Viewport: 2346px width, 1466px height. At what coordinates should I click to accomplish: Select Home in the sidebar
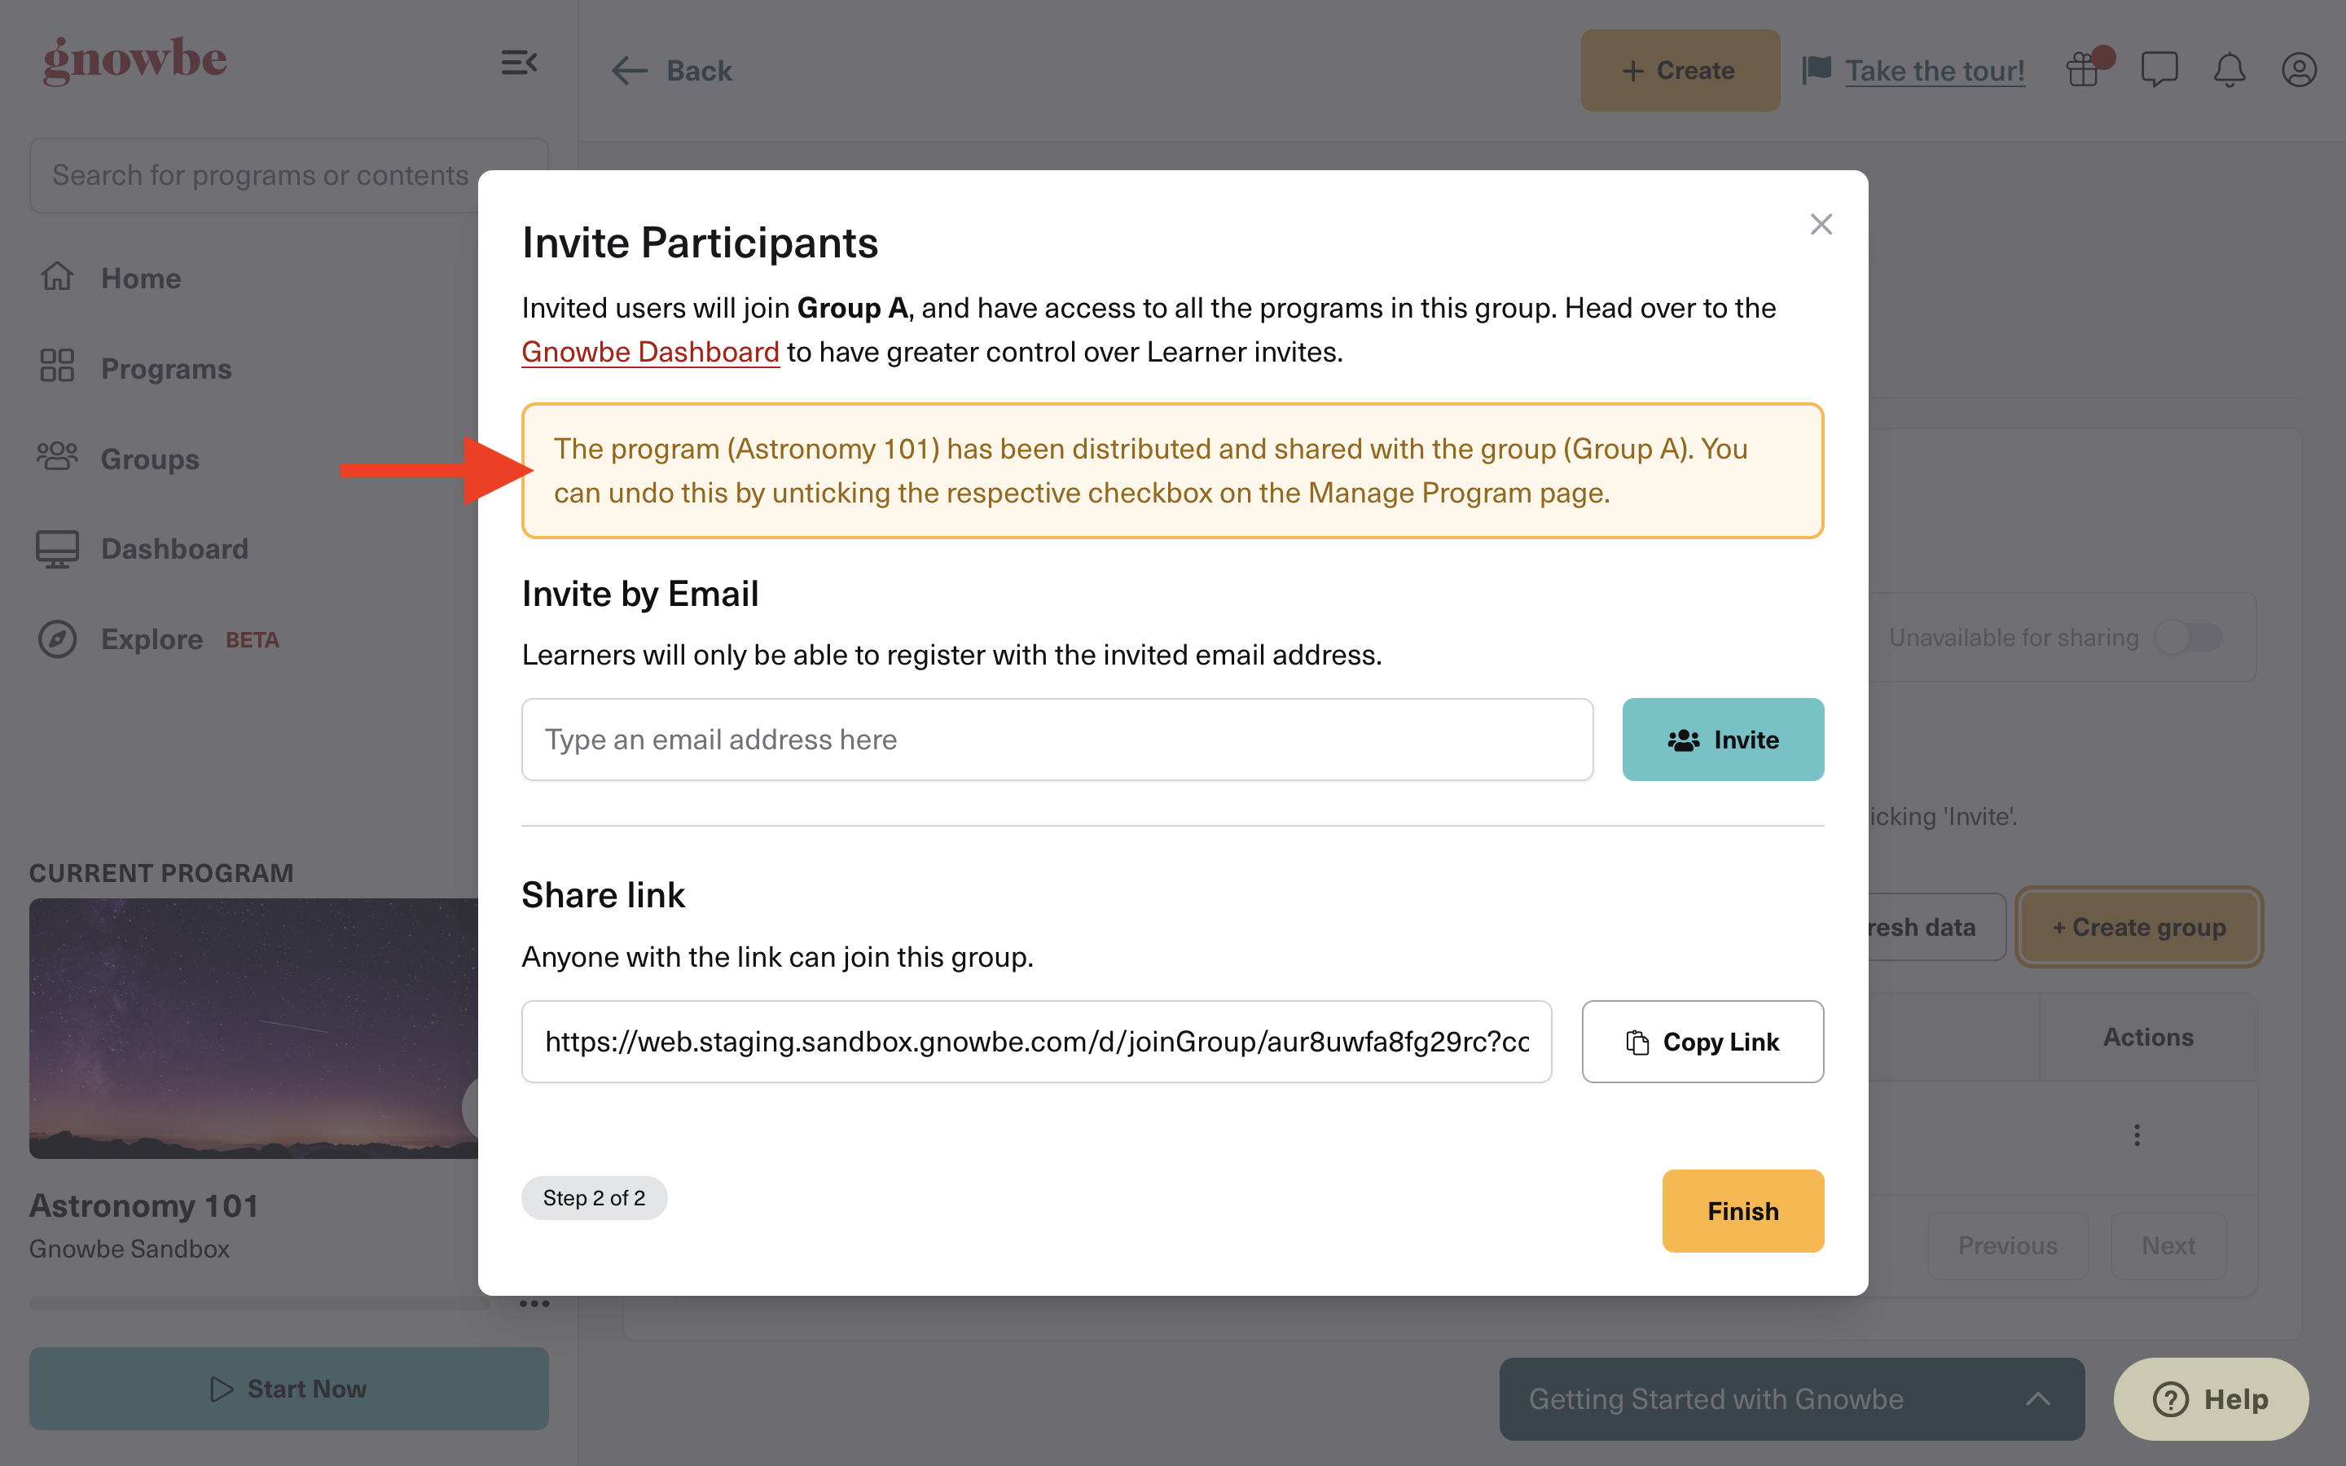click(x=141, y=279)
